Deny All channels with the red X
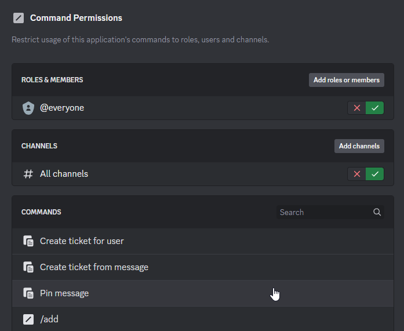404x331 pixels. [356, 174]
